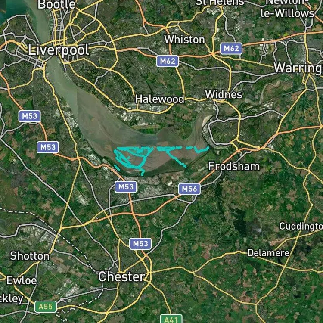Click the Warrington label at the right edge
This screenshot has width=323, height=323.
(x=298, y=68)
